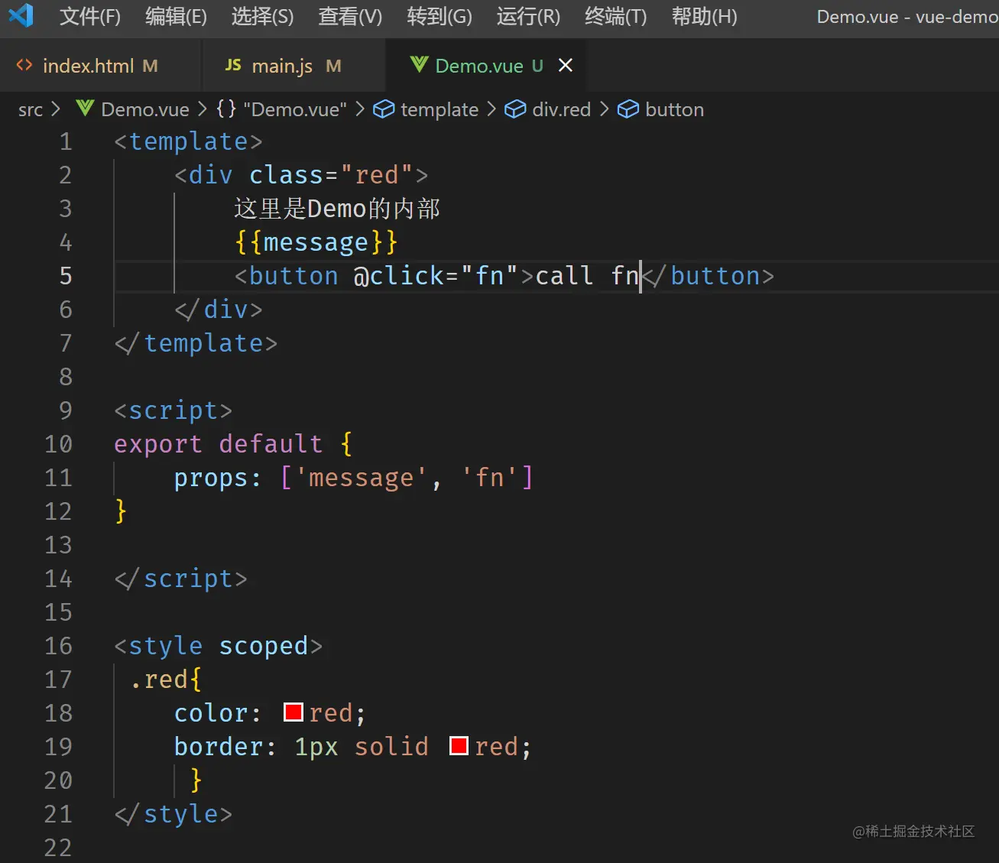Click the JS file icon on main.js tab

(233, 66)
